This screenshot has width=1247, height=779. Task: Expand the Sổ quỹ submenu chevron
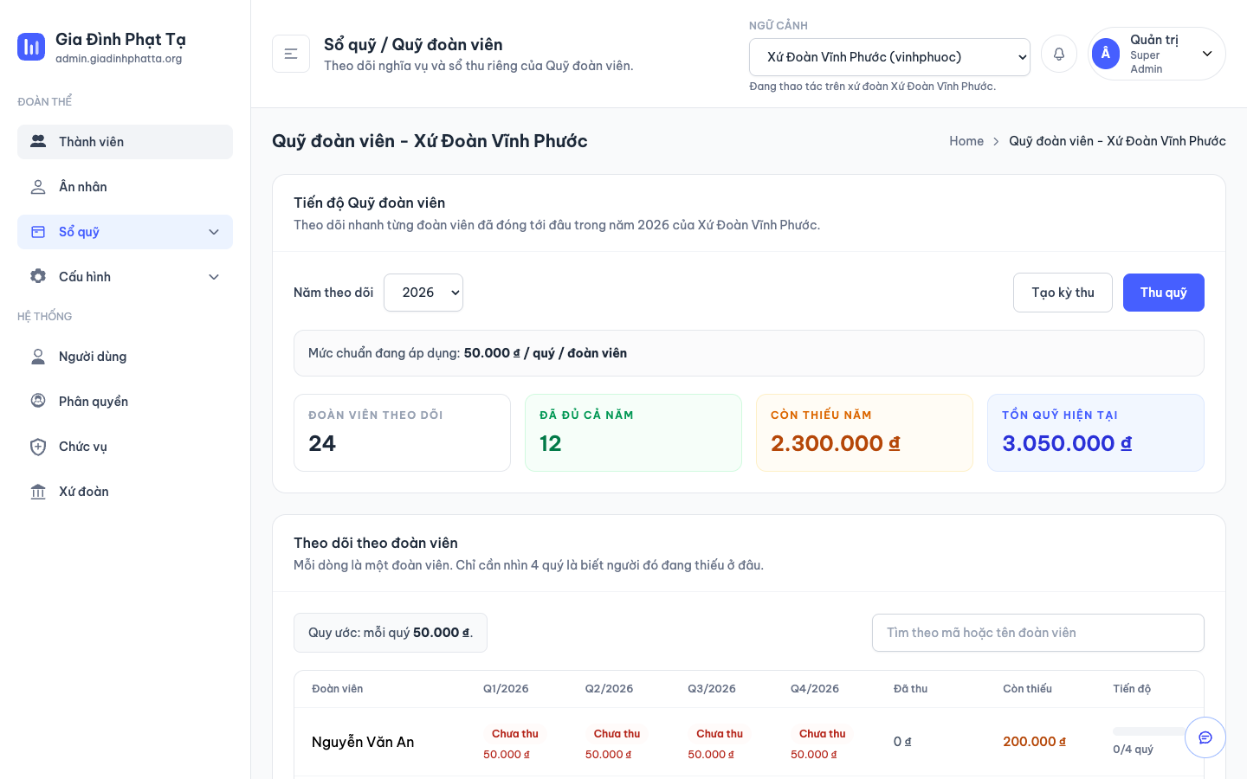214,232
